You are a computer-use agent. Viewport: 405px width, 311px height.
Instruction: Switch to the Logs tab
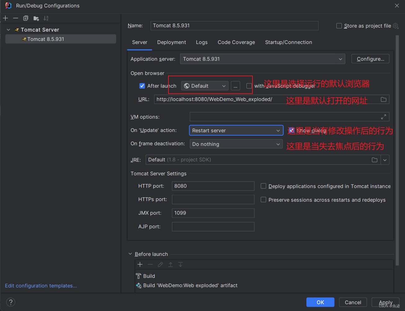202,42
